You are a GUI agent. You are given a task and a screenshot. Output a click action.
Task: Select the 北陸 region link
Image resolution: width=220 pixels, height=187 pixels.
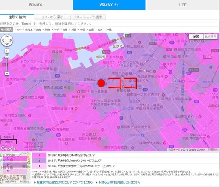(x=65, y=30)
